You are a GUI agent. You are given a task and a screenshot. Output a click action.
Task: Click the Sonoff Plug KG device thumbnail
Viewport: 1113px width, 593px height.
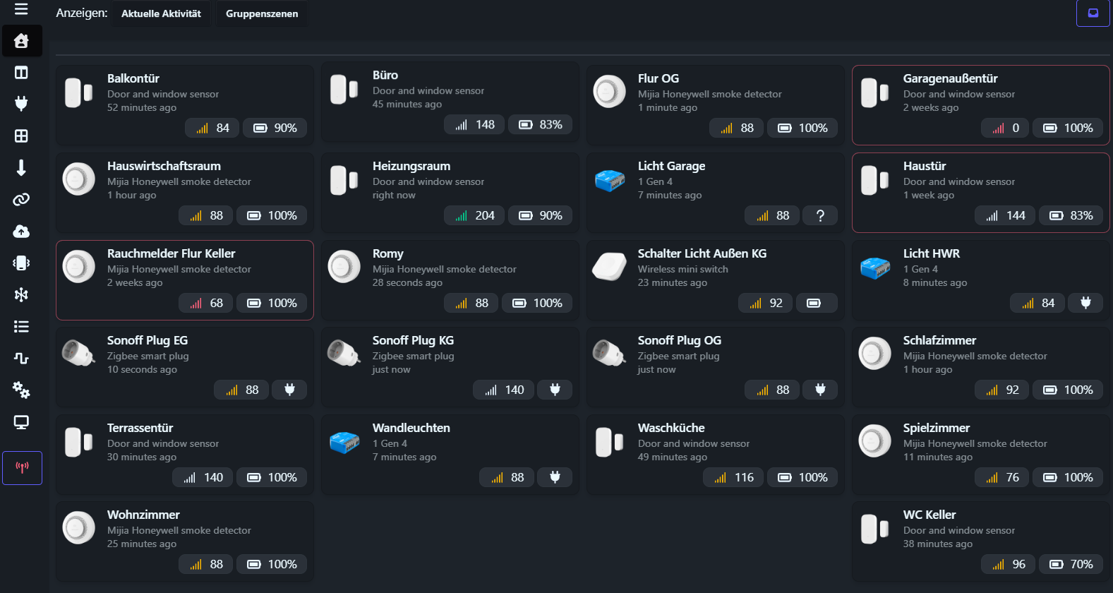[x=344, y=352]
